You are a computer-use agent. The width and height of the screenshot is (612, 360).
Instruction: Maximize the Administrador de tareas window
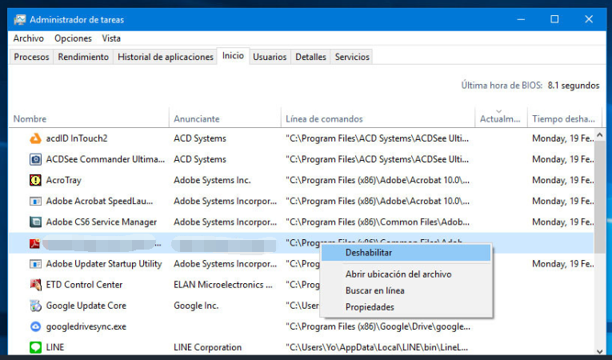tap(554, 19)
